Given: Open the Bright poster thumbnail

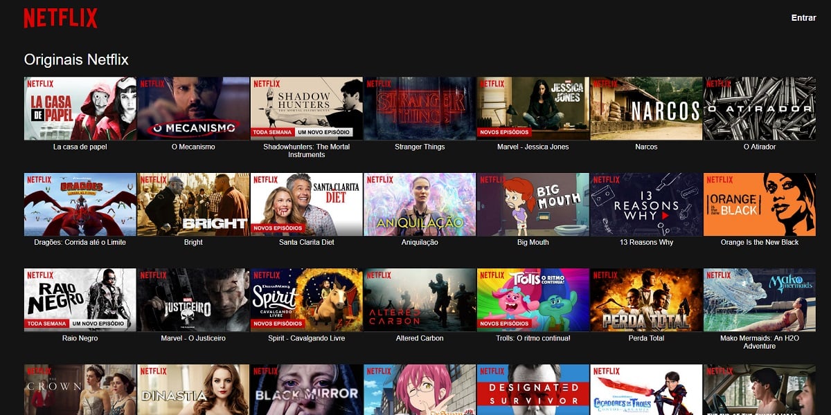Looking at the screenshot, I should click(193, 205).
